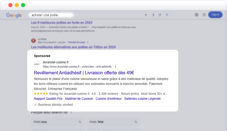Click the durandal-cuisine.fr site favicon
This screenshot has width=227, height=131.
[x=37, y=64]
